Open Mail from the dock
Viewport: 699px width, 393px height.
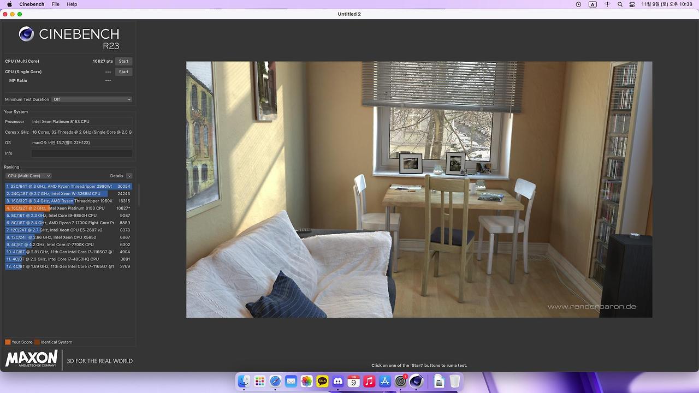click(291, 382)
